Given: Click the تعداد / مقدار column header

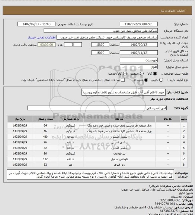Looking at the screenshot, I should coord(45,119).
